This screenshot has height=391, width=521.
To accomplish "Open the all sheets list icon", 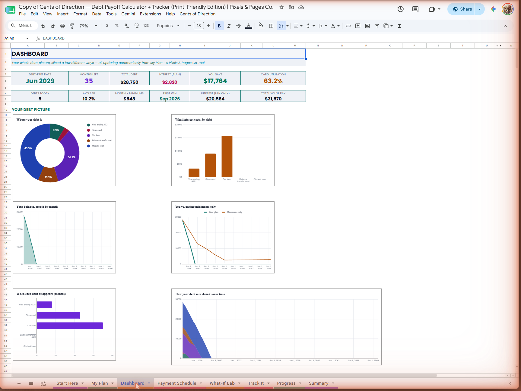I will (x=31, y=383).
